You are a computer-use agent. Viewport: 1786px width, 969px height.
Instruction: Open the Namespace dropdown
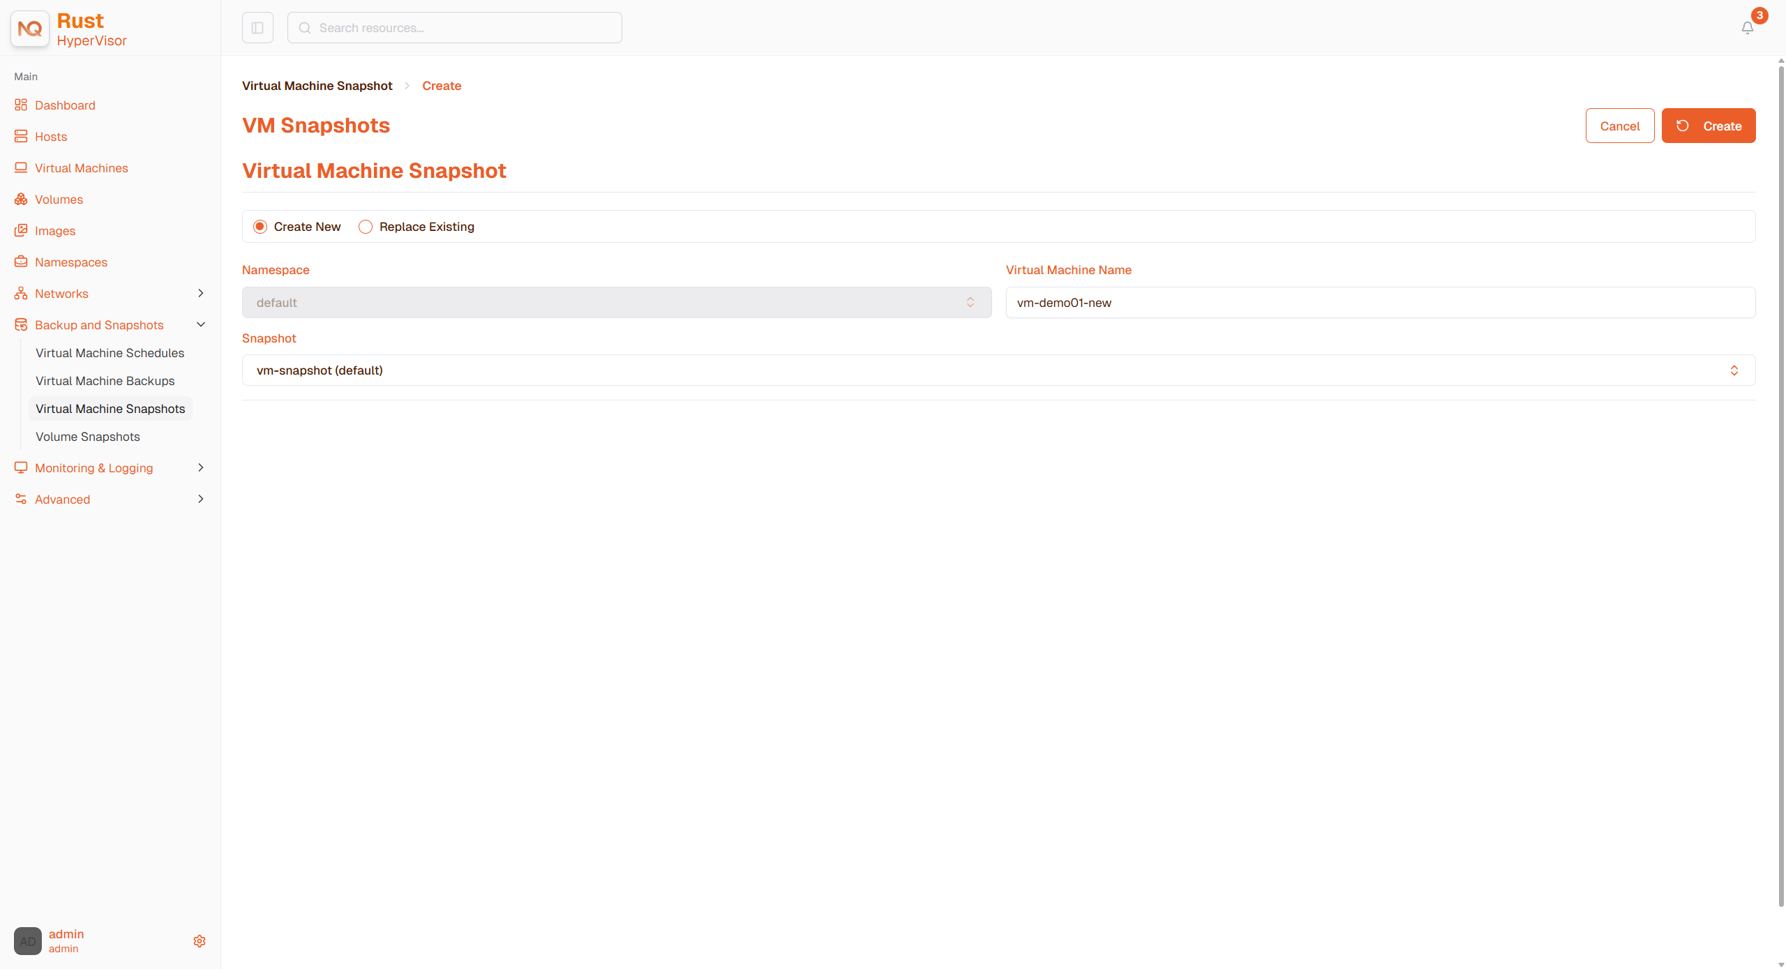617,302
